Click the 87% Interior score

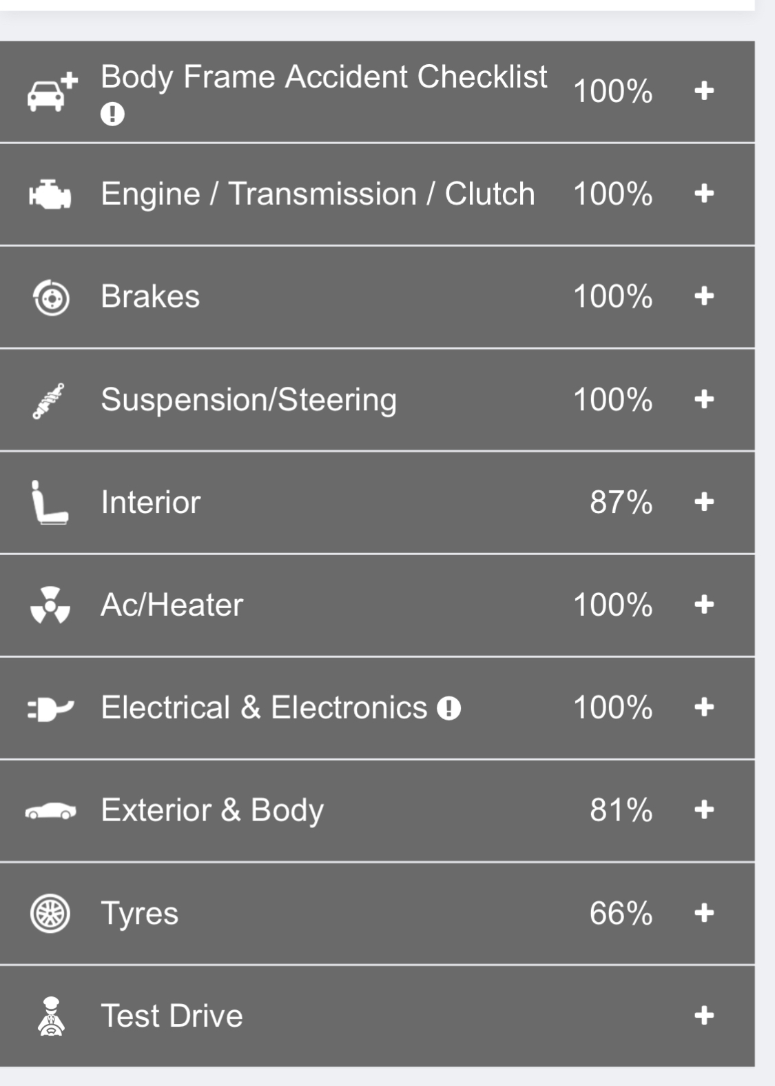coord(621,502)
